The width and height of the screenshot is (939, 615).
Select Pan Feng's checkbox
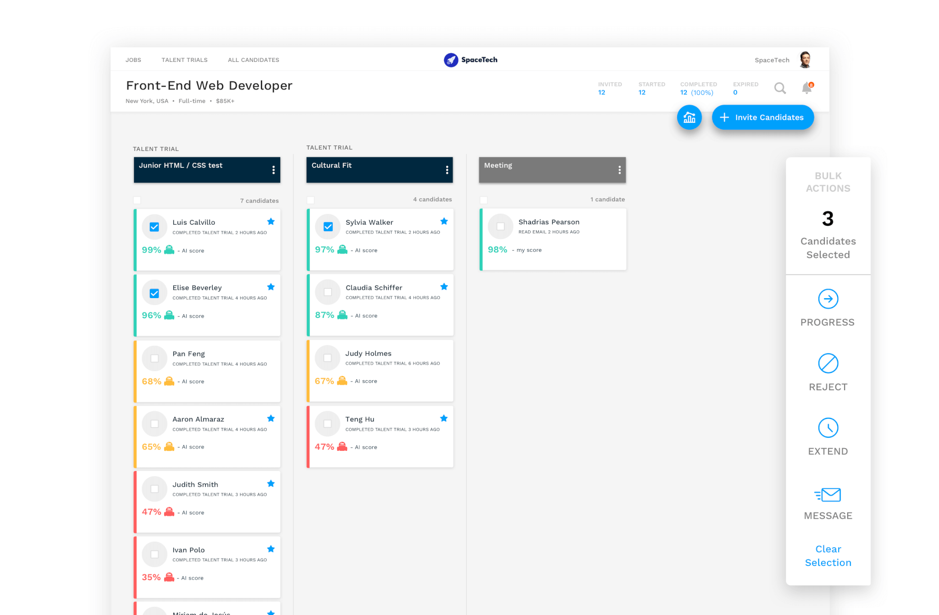[155, 359]
